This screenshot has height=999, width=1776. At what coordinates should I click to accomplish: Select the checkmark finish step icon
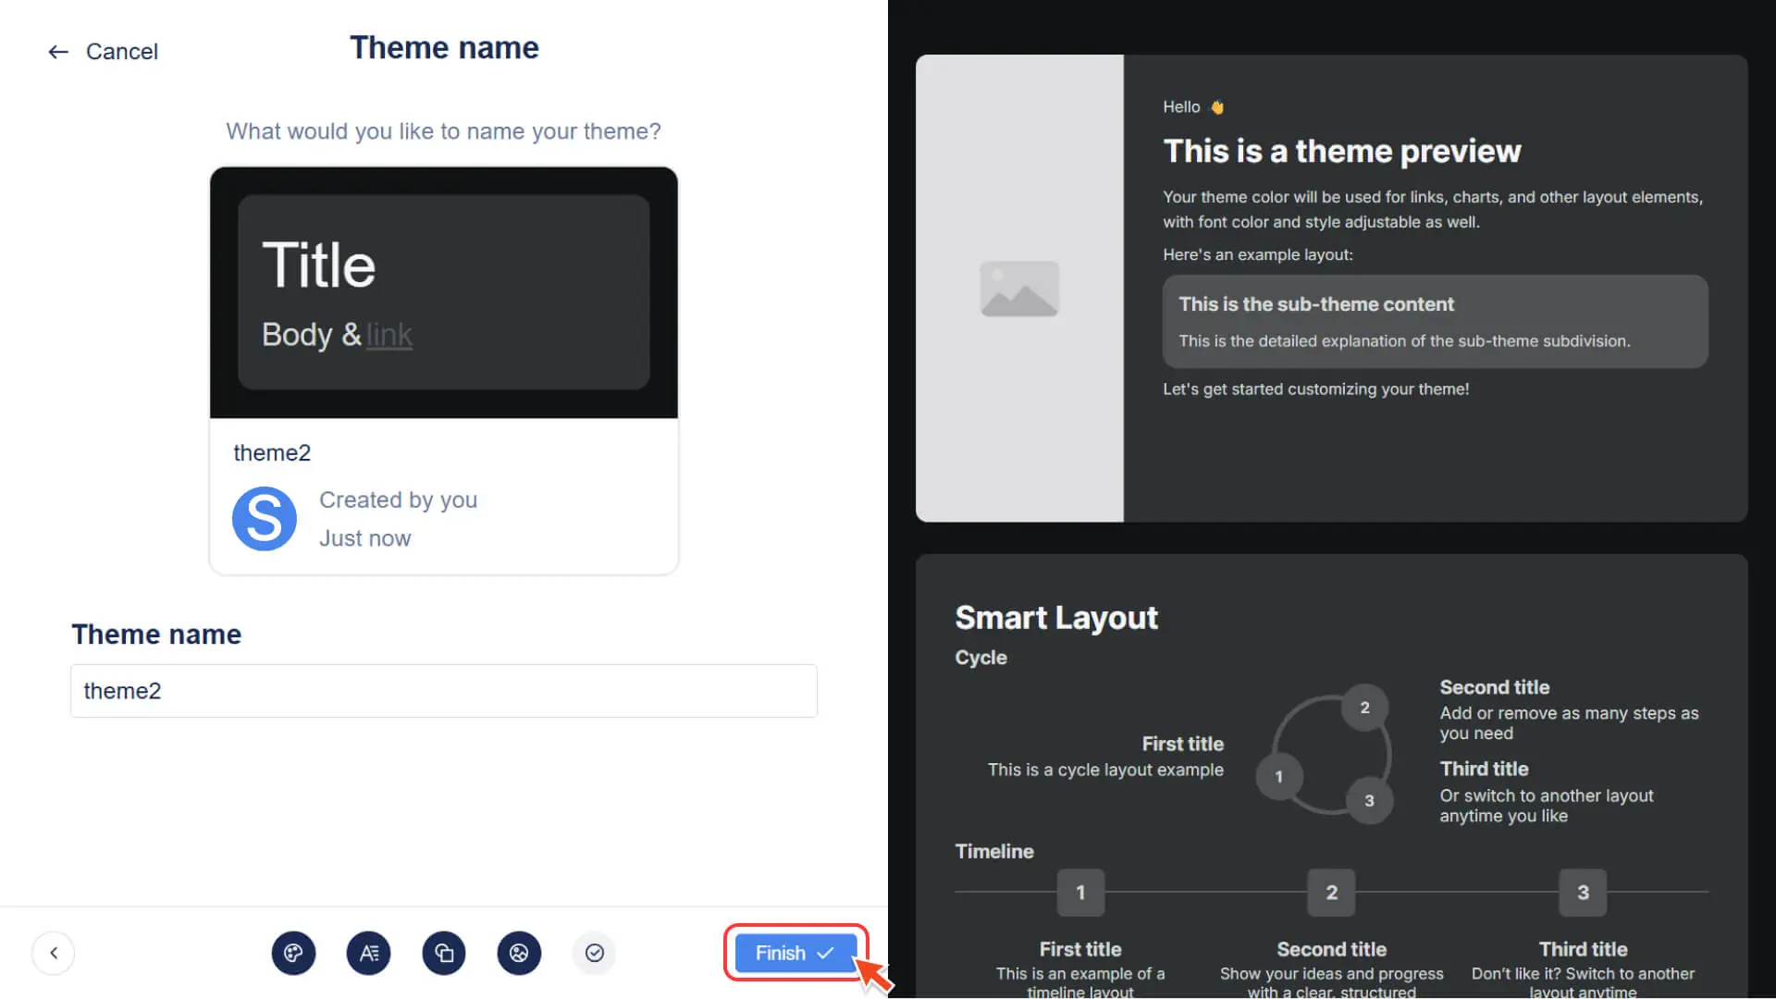point(594,953)
